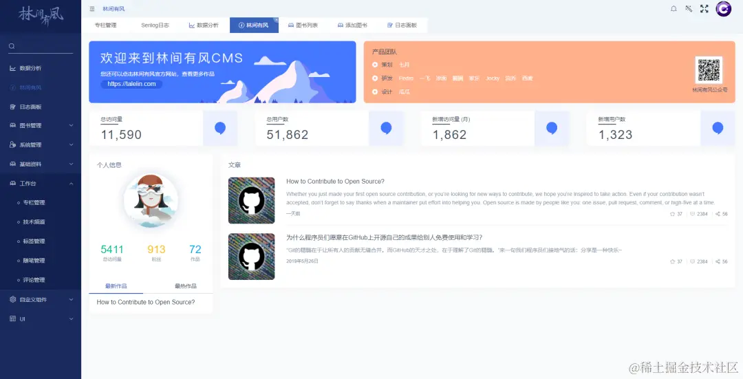
Task: Click 七月 in the 策划 row
Action: point(405,65)
